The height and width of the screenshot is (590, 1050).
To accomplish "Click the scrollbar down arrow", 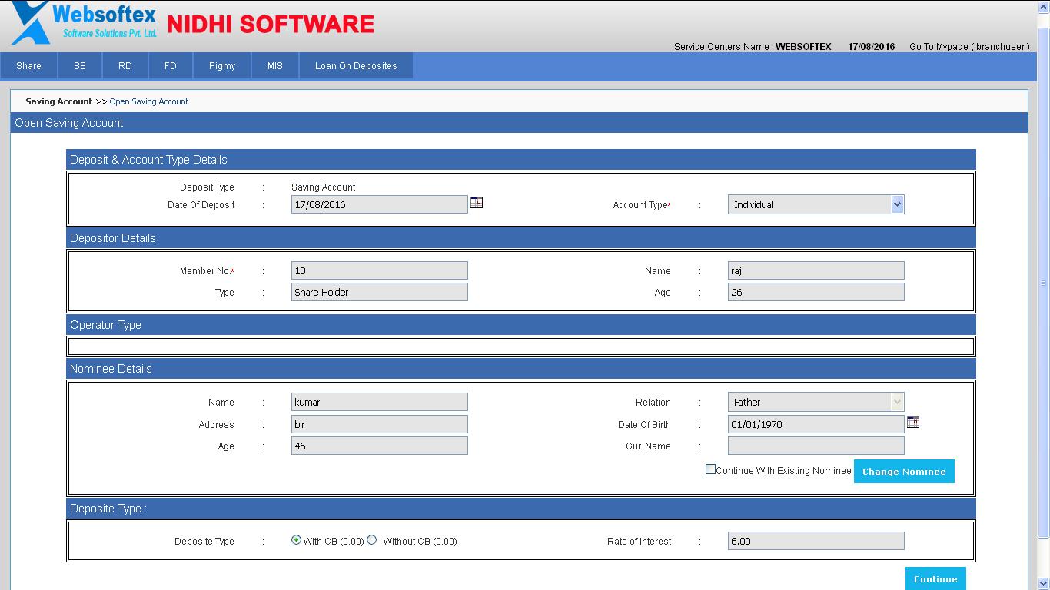I will pyautogui.click(x=1044, y=583).
